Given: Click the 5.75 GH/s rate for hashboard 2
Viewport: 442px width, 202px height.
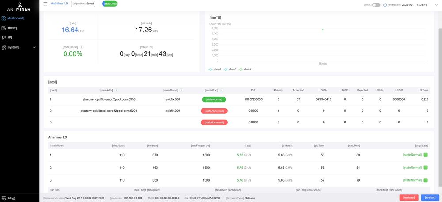Looking at the screenshot, I should [244, 168].
